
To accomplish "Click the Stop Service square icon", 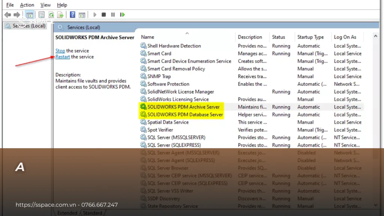I will point(103,15).
